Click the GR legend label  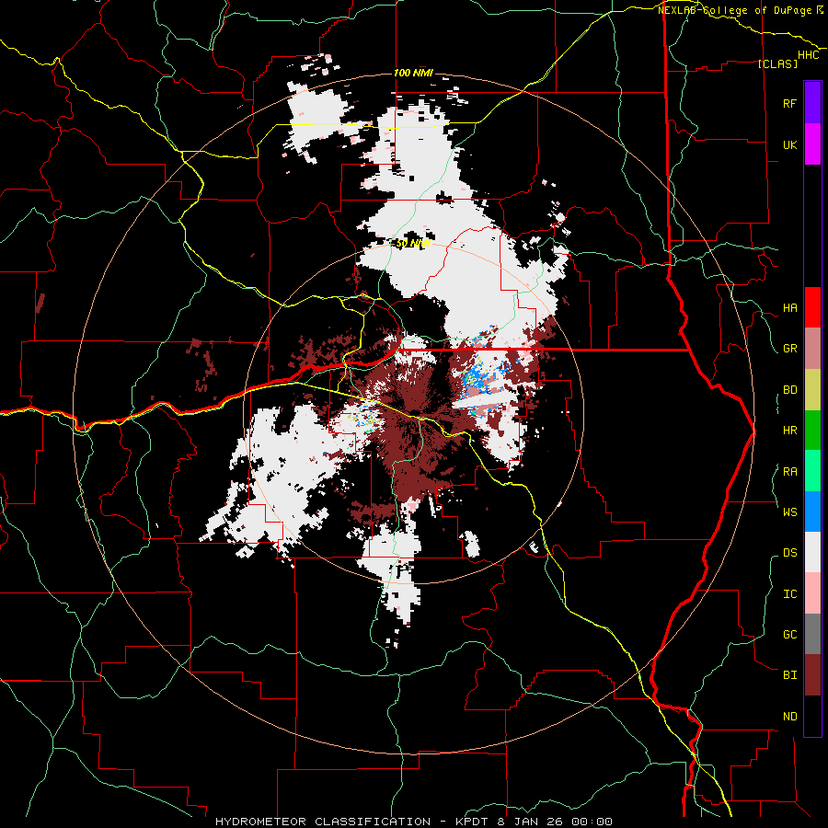coord(789,349)
